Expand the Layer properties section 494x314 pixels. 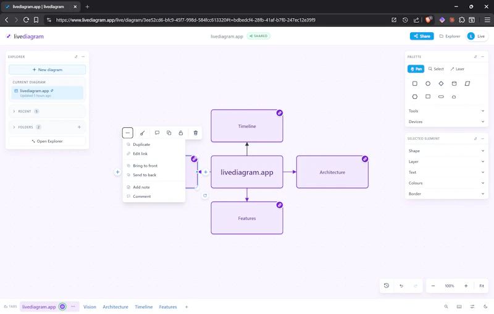click(x=446, y=162)
